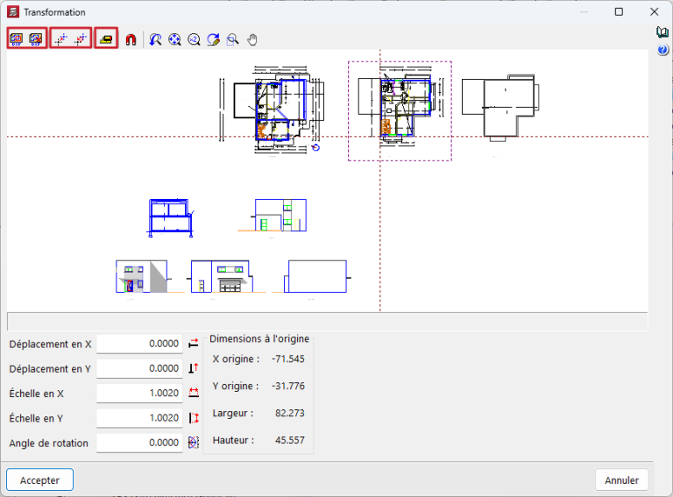Screen dimensions: 673x497
Task: Click the Échelle en Y value field
Action: pos(139,418)
